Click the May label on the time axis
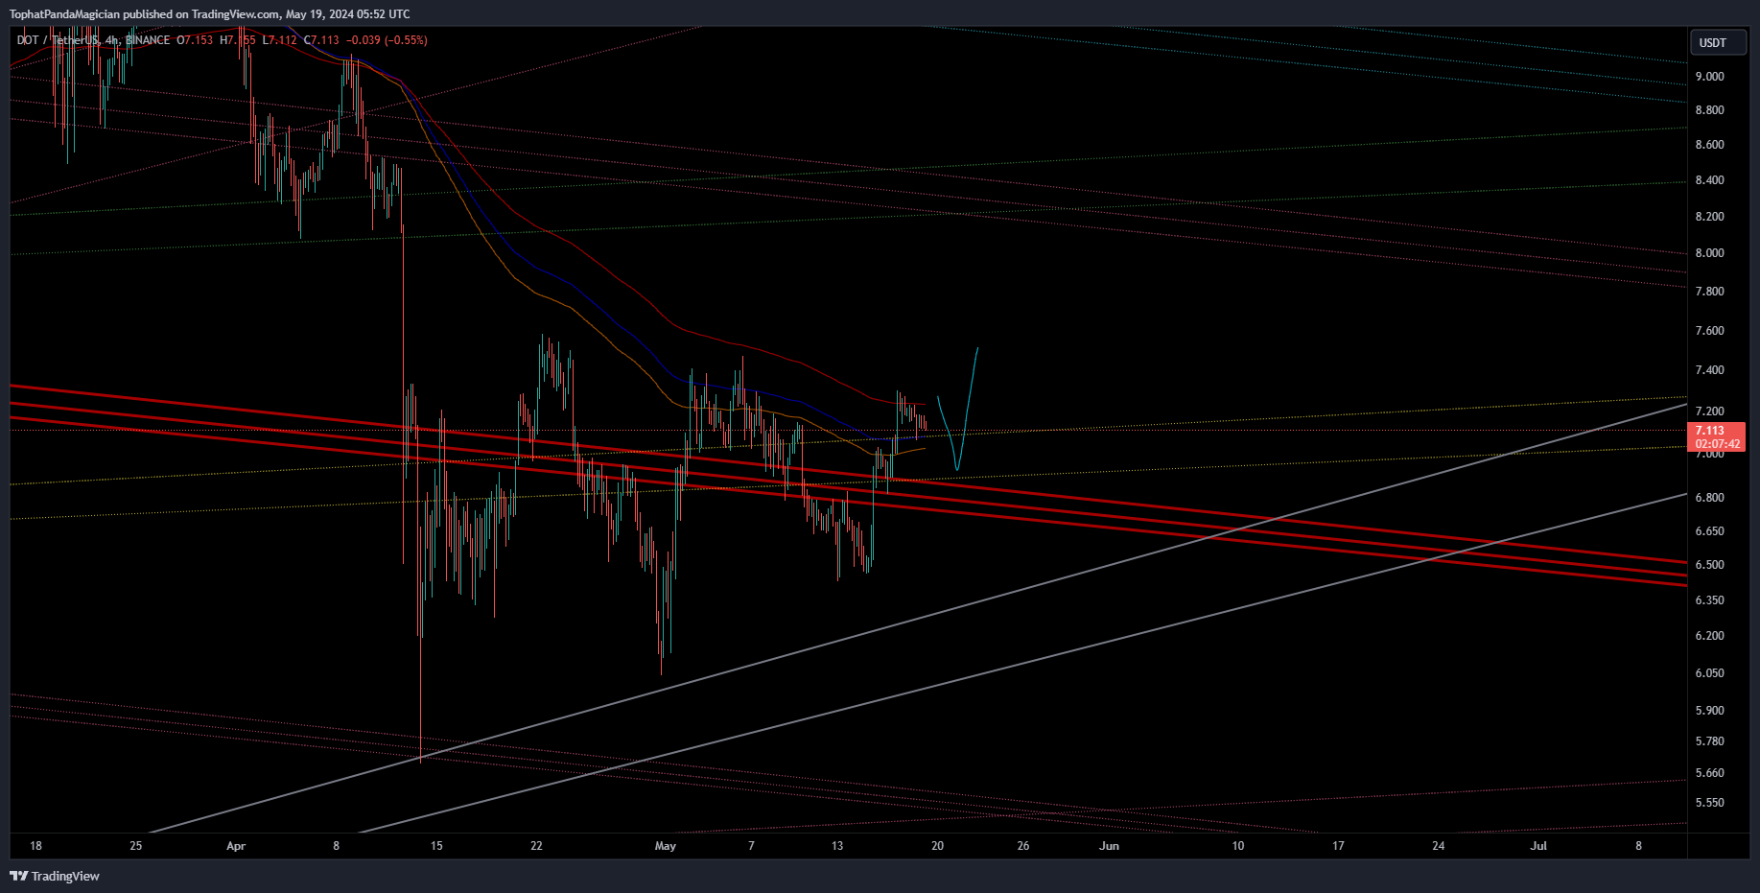 (665, 846)
